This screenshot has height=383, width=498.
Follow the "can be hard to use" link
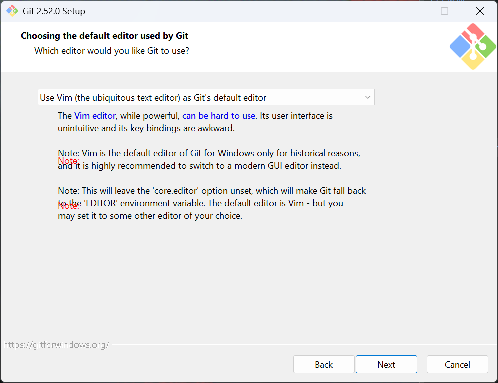219,116
